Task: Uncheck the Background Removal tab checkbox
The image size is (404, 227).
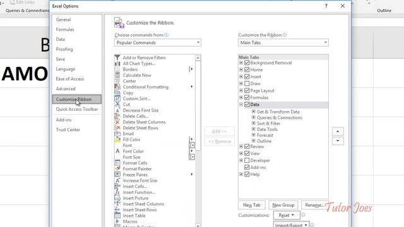Action: pos(247,62)
